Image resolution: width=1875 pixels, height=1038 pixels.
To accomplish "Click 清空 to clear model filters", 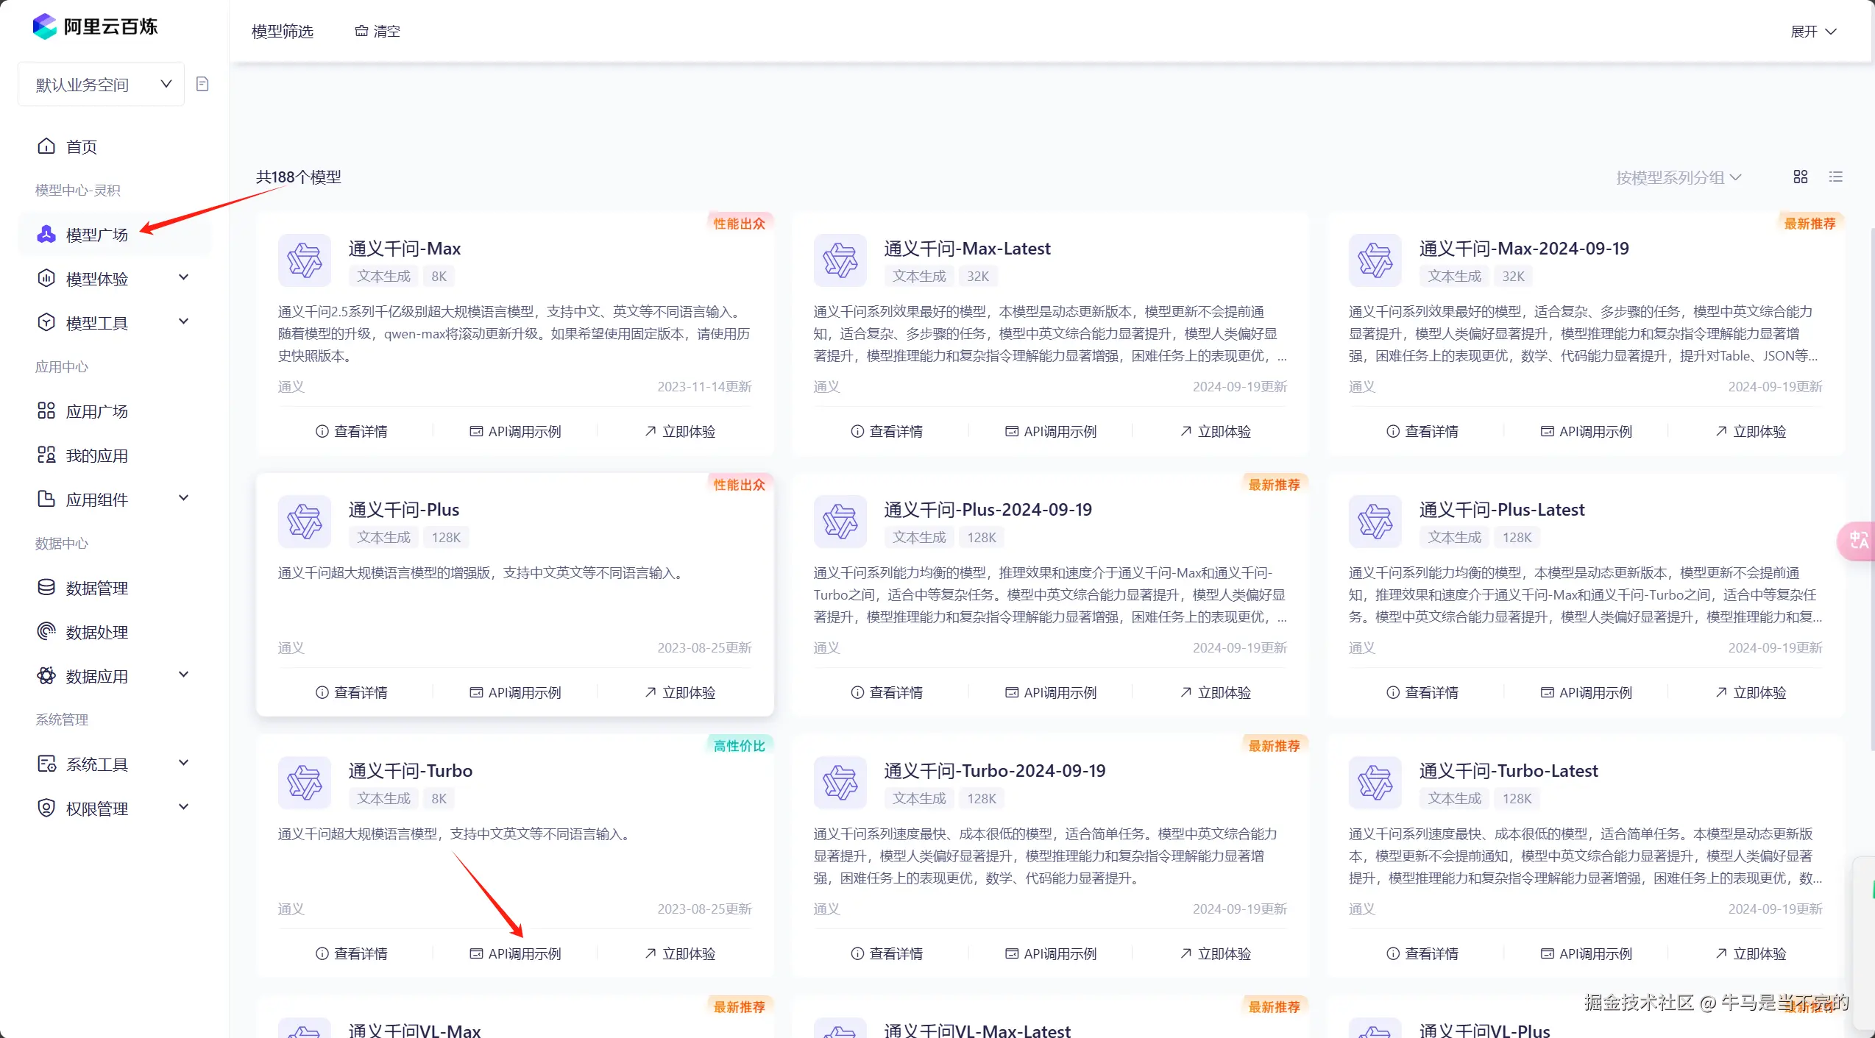I will [378, 31].
